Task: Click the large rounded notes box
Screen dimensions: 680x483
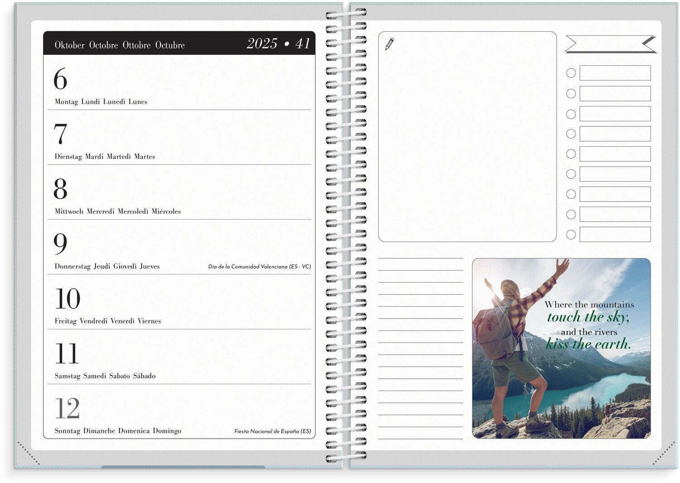Action: pos(467,136)
